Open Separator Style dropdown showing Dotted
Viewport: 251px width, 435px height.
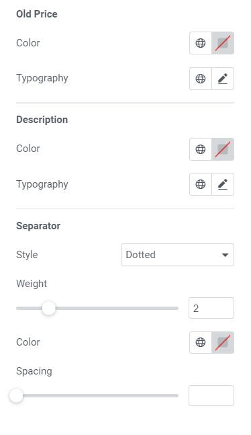pos(177,255)
